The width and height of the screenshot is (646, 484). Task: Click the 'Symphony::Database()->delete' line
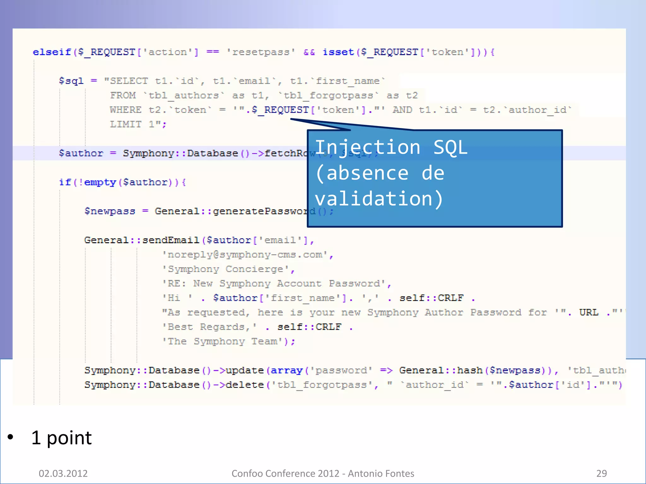coord(354,385)
